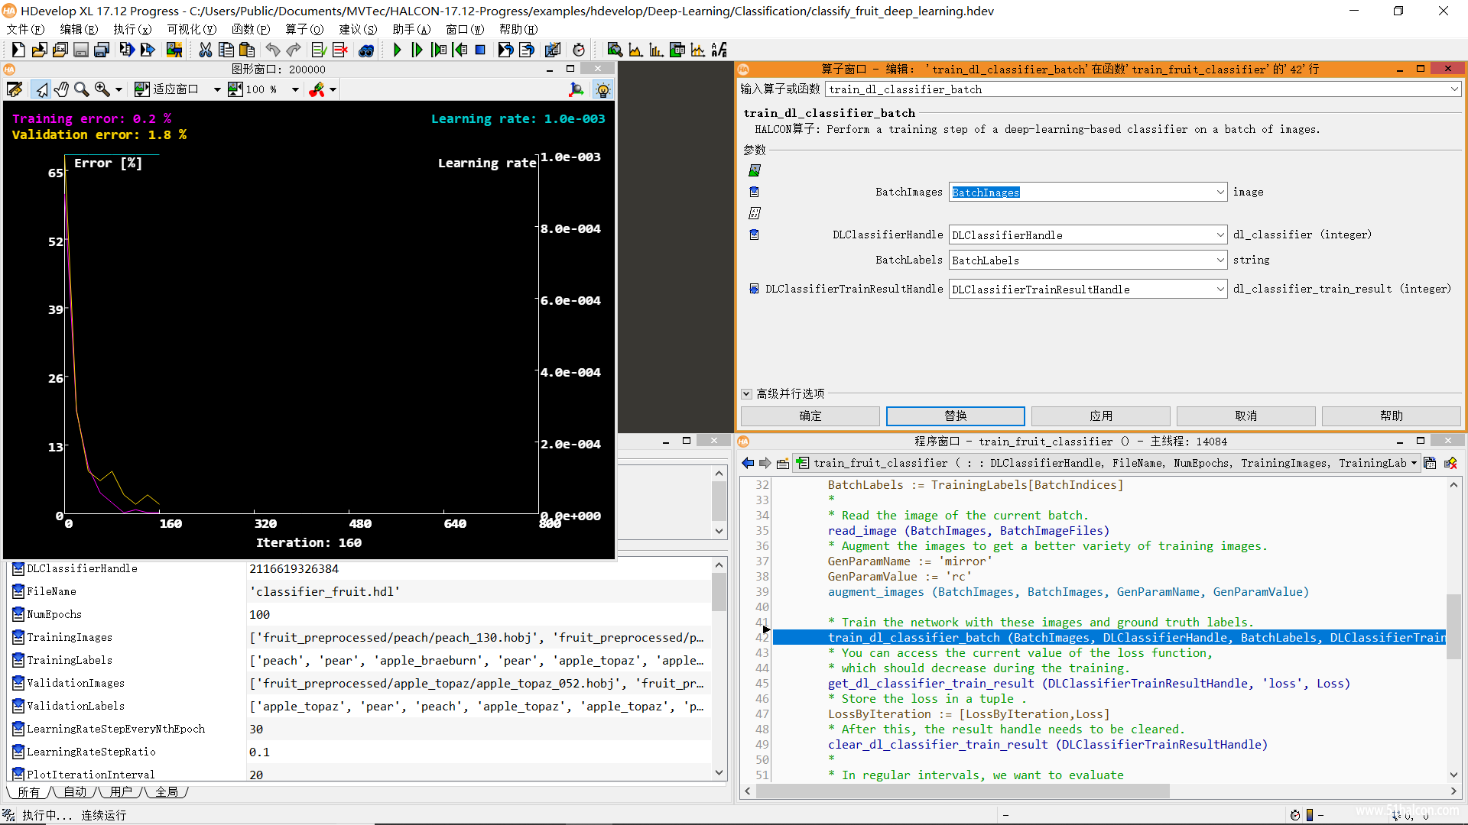Open the 可视化 menu
Screen dimensions: 1468x825
(191, 29)
